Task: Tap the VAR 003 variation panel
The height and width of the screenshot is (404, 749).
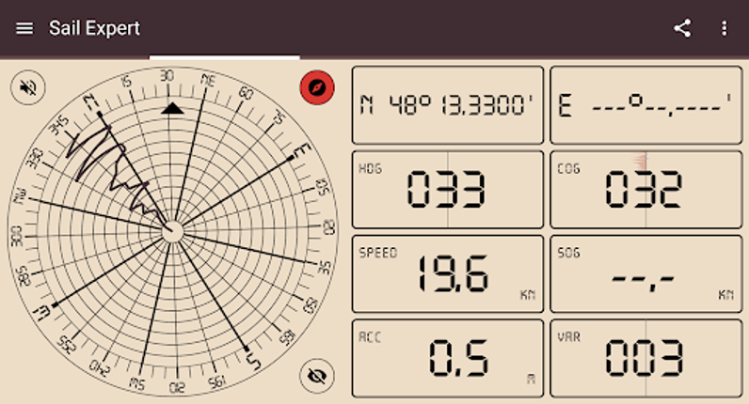Action: [645, 358]
